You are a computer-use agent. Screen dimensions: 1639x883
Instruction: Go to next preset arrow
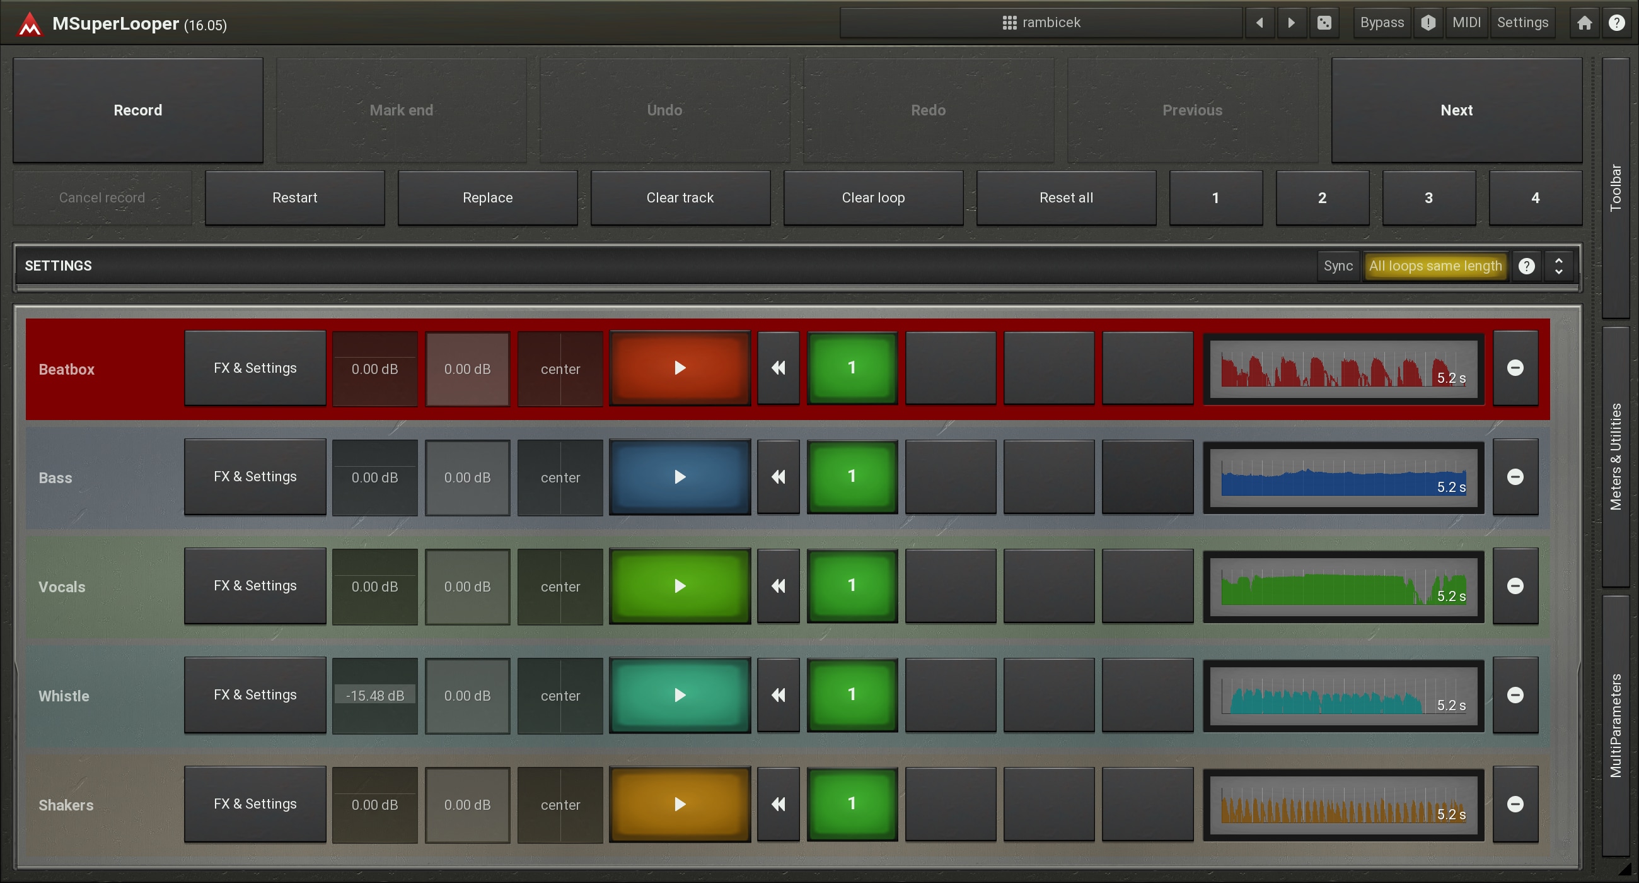(1291, 23)
